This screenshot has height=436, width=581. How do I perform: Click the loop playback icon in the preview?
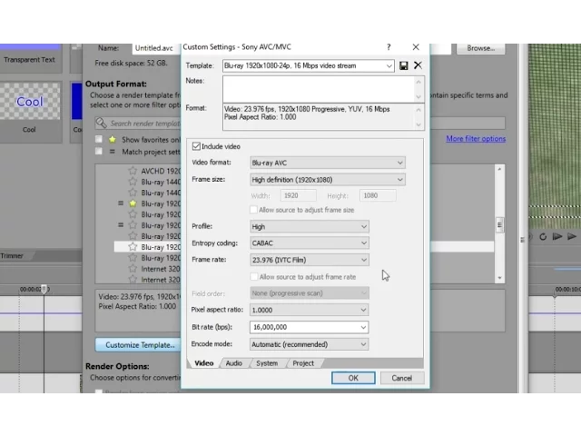tap(543, 237)
